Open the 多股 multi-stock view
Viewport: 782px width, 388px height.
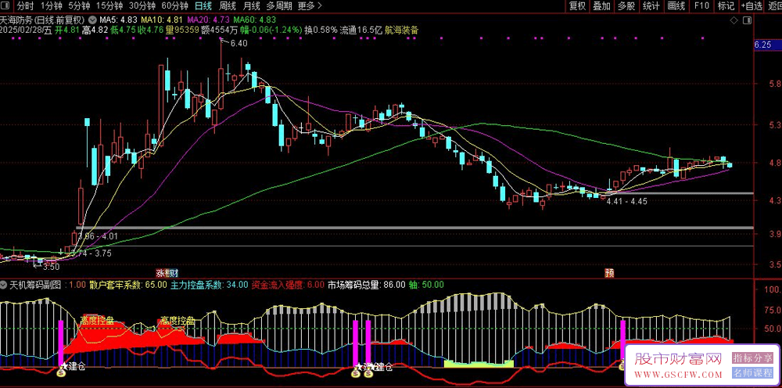click(x=626, y=6)
